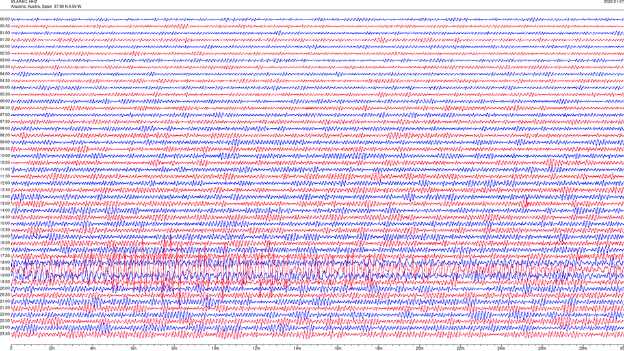624x351 pixels.
Task: Select the 18:30 trace time label
Action: point(5,268)
